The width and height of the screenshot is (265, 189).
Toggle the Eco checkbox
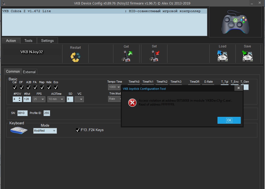(56, 87)
